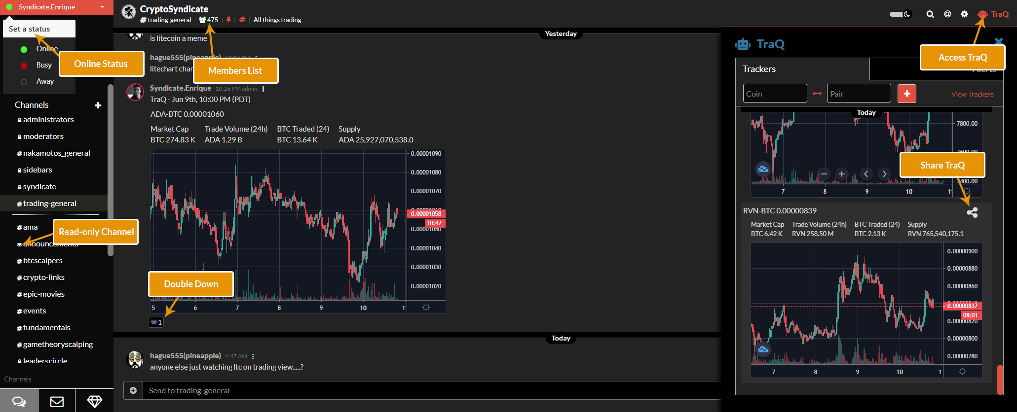Click the red pin icon in channel header
The width and height of the screenshot is (1017, 412).
228,20
